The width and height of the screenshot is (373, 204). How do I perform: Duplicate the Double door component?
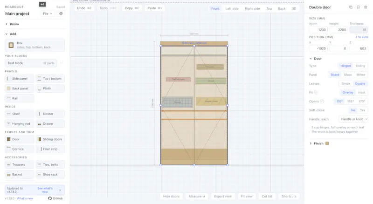tap(351, 7)
